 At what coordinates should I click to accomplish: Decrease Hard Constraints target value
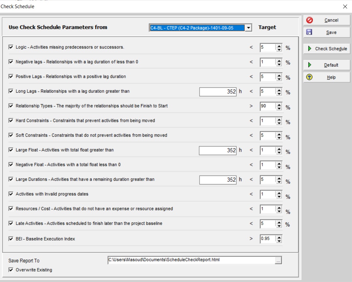click(x=279, y=123)
